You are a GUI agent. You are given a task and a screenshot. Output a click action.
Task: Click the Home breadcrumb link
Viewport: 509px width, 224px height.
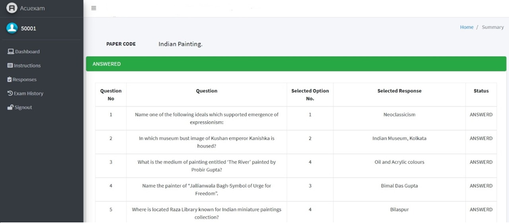(x=467, y=27)
